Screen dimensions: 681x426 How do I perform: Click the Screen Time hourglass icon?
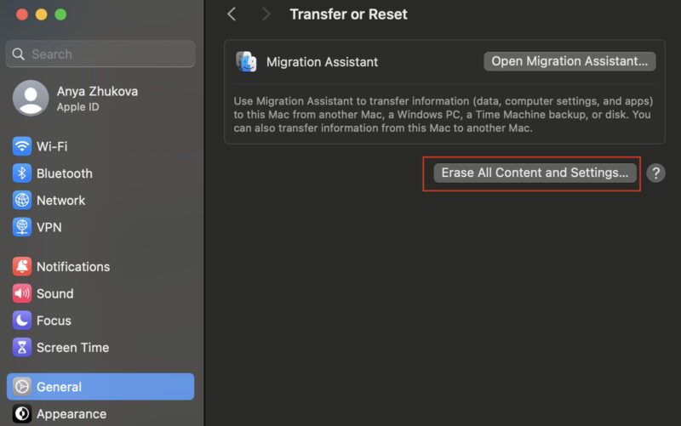(22, 347)
